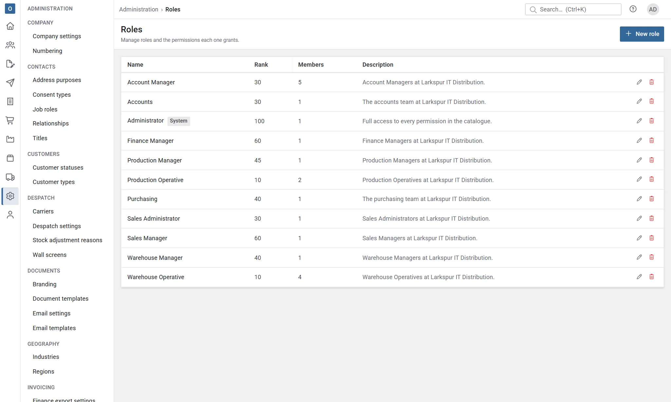Go to Administration breadcrumb
The height and width of the screenshot is (402, 671).
139,9
